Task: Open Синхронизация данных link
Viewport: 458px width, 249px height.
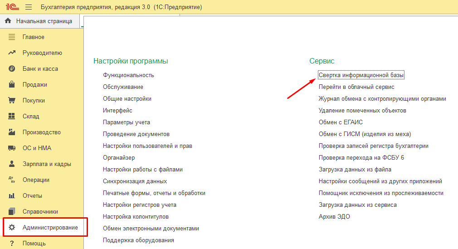Action: 135,181
